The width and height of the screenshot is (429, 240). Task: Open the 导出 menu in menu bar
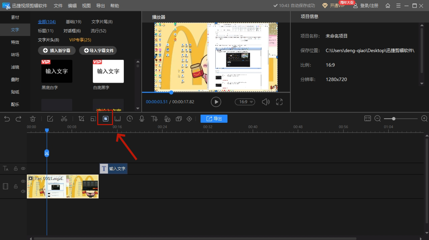pyautogui.click(x=101, y=6)
